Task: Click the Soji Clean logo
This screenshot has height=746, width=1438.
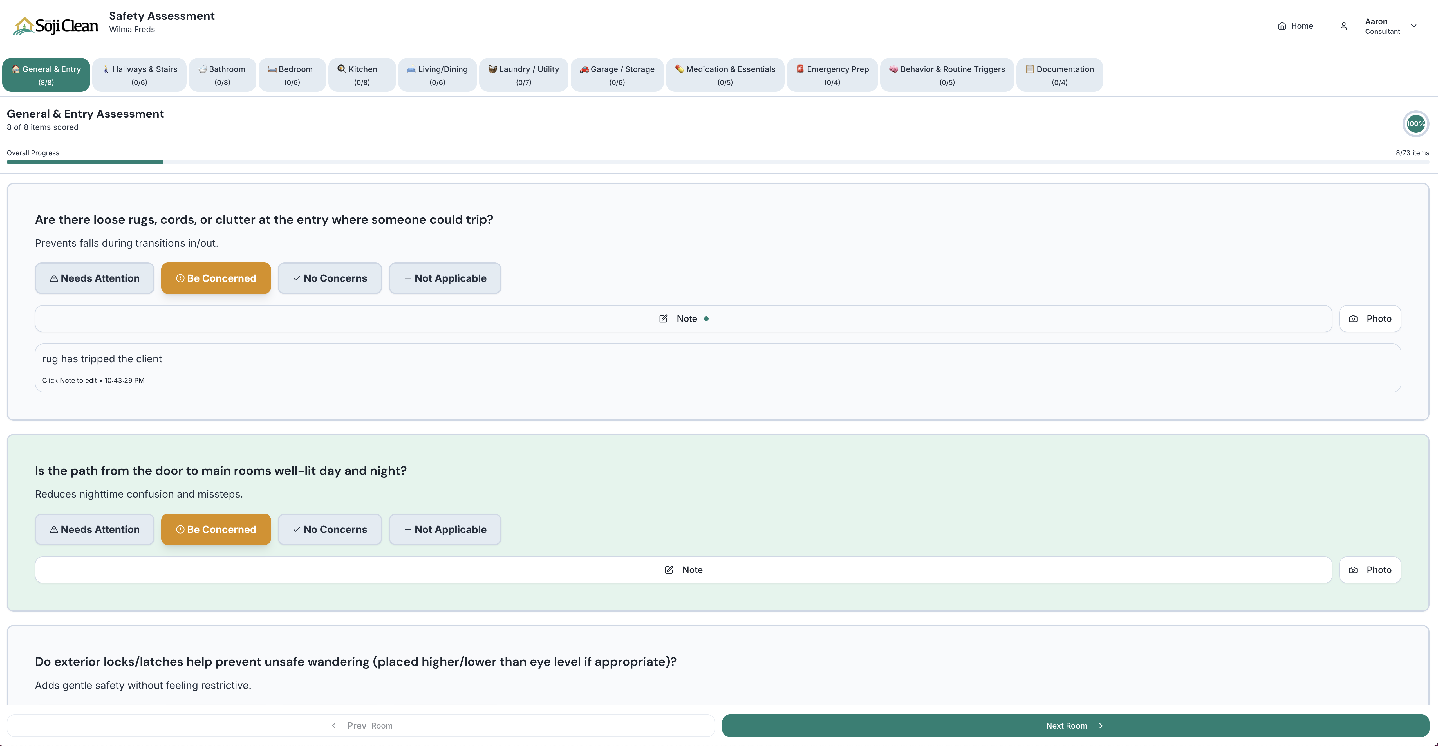Action: (56, 26)
